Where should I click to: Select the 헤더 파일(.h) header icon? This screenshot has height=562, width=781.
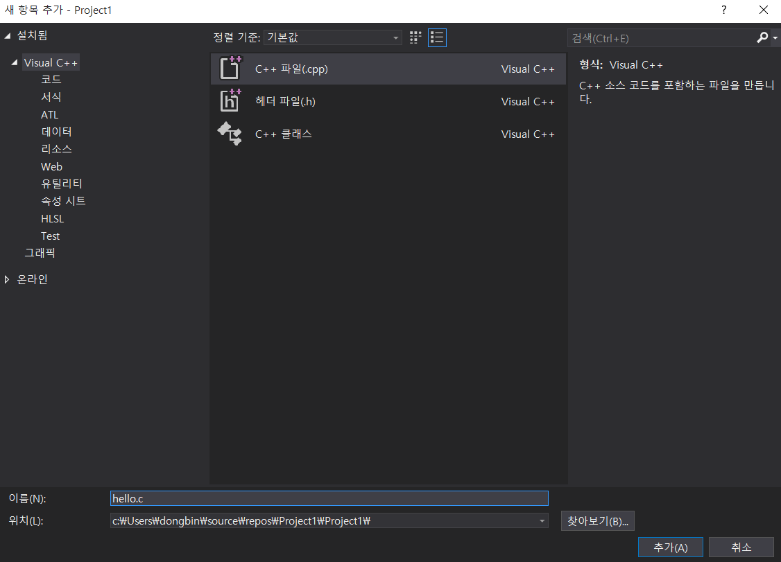click(x=230, y=100)
